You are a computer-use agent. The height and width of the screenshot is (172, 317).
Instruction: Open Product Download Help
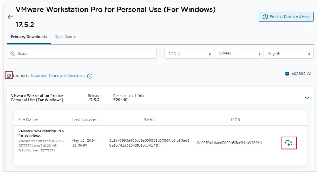(286, 17)
